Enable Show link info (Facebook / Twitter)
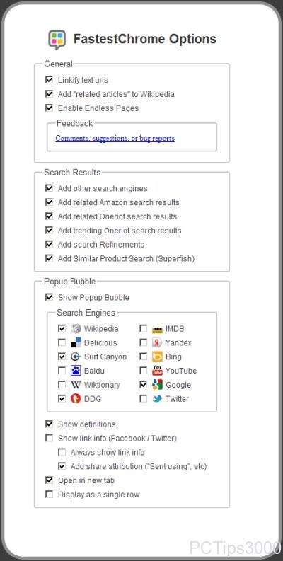This screenshot has width=283, height=561. click(49, 439)
